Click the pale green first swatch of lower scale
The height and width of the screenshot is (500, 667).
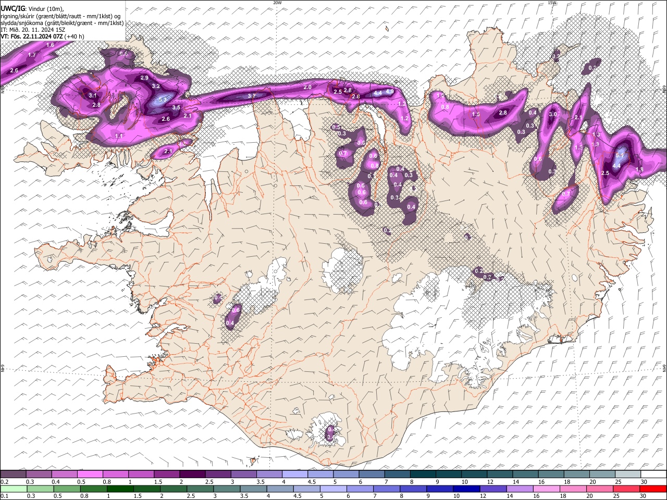tap(13, 489)
